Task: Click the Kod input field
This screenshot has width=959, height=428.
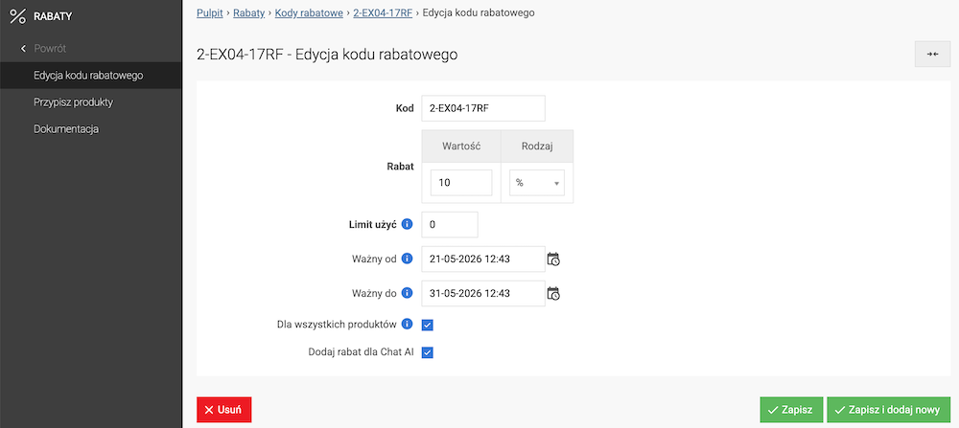Action: coord(483,109)
